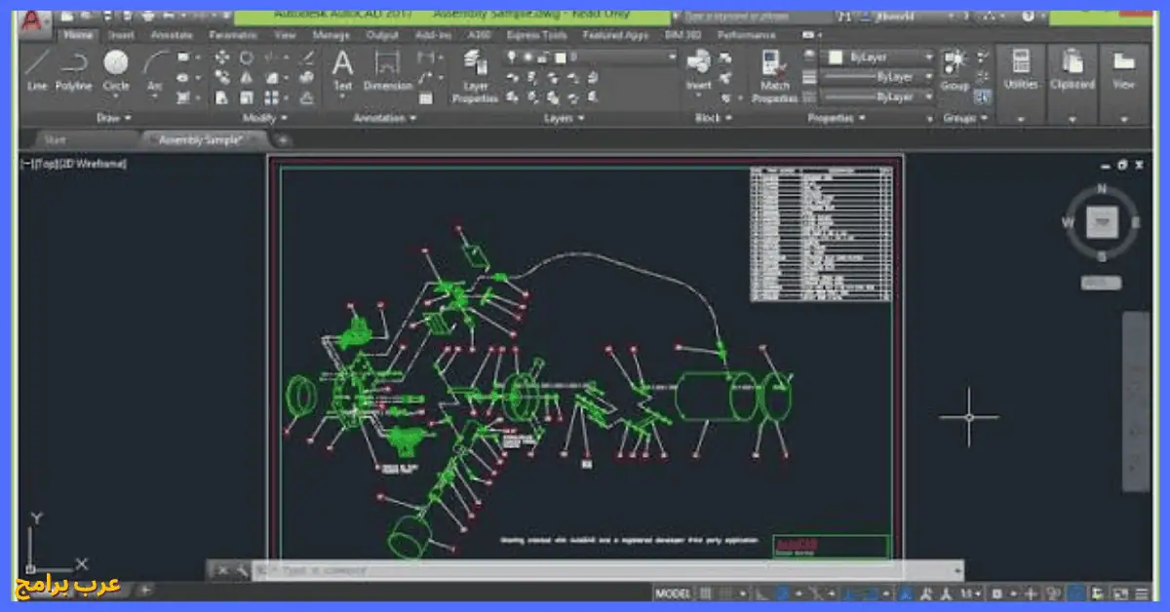Expand the Block panel dropdown
The height and width of the screenshot is (612, 1170).
point(715,118)
